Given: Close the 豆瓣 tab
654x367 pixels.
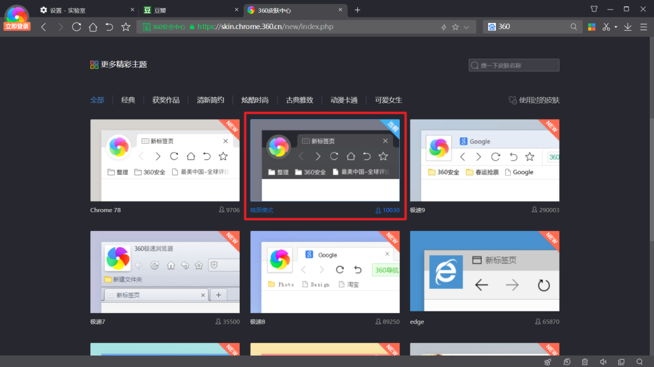Looking at the screenshot, I should tap(237, 10).
